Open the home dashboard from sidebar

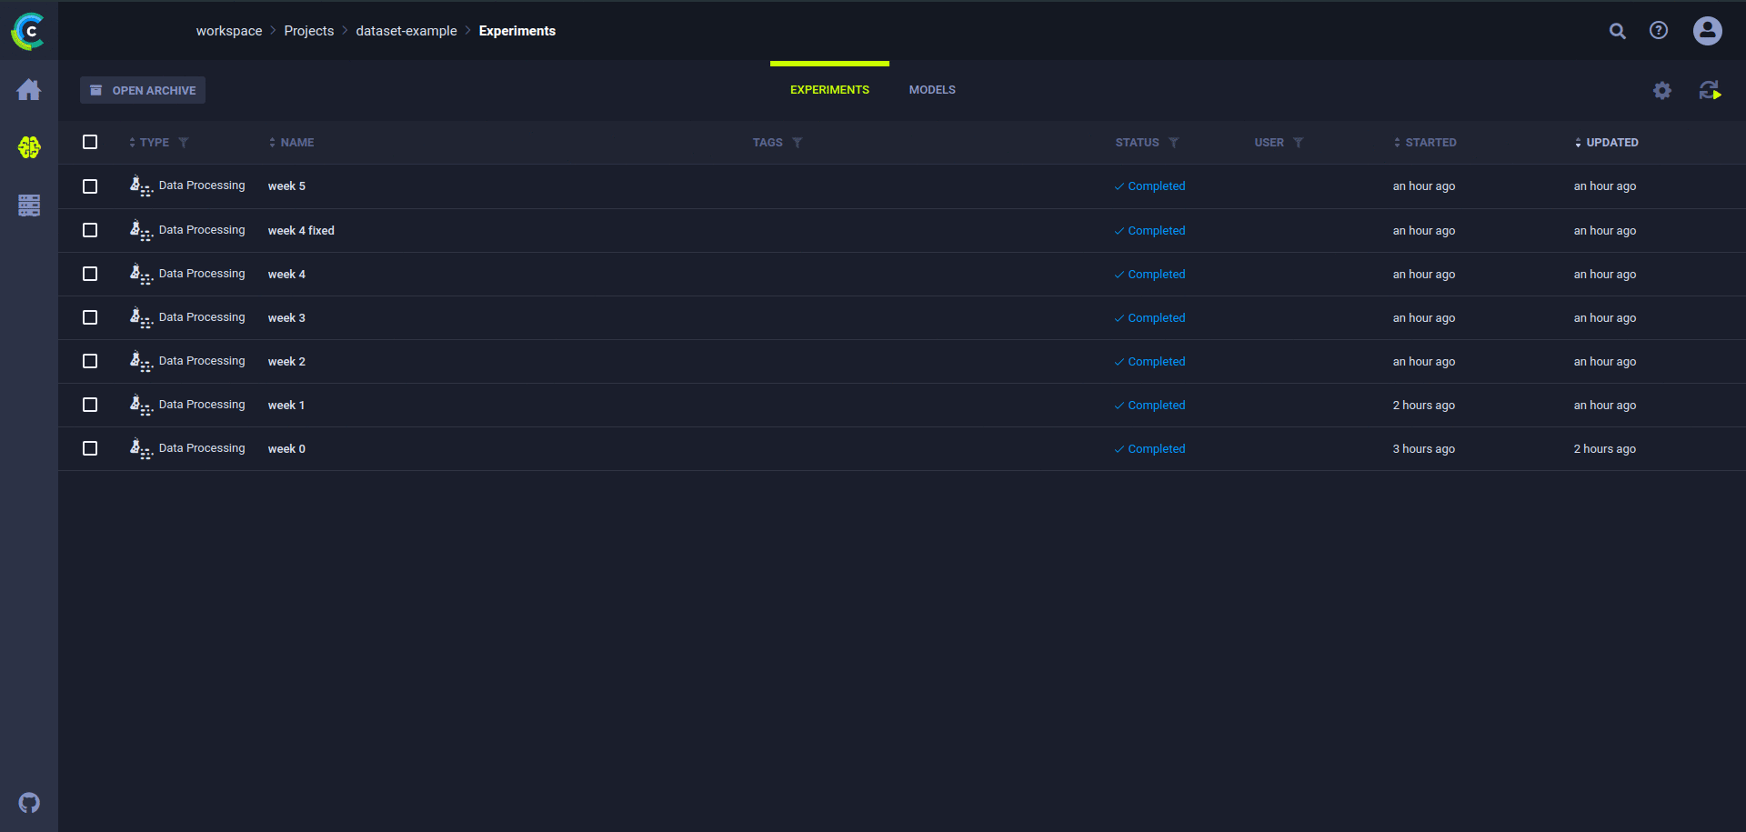(29, 90)
